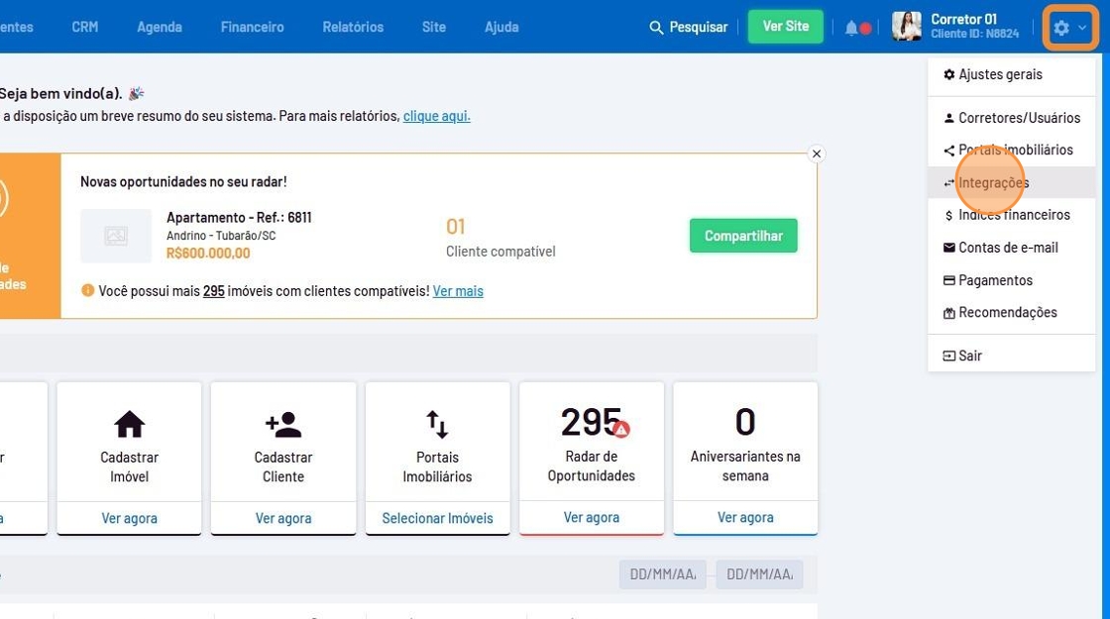The height and width of the screenshot is (619, 1110).
Task: Click the search magnifier icon
Action: [x=656, y=28]
